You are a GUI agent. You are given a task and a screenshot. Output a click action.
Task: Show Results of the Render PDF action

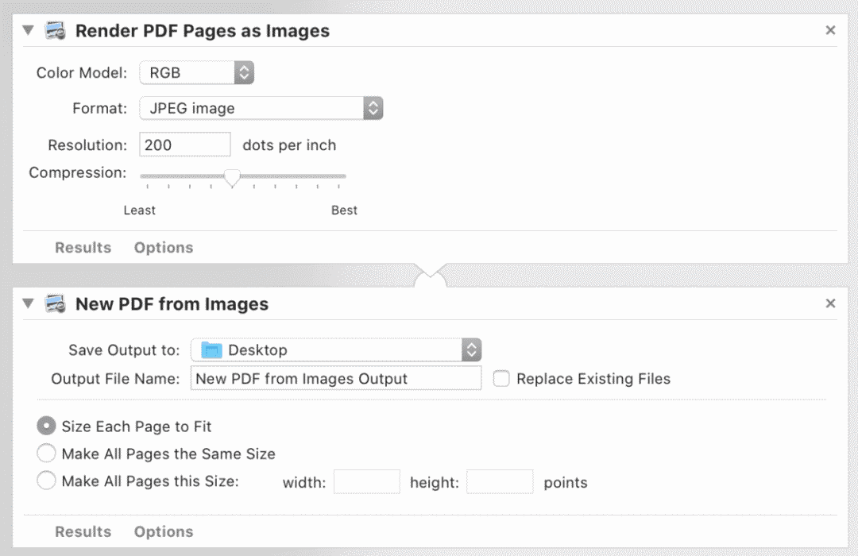83,248
